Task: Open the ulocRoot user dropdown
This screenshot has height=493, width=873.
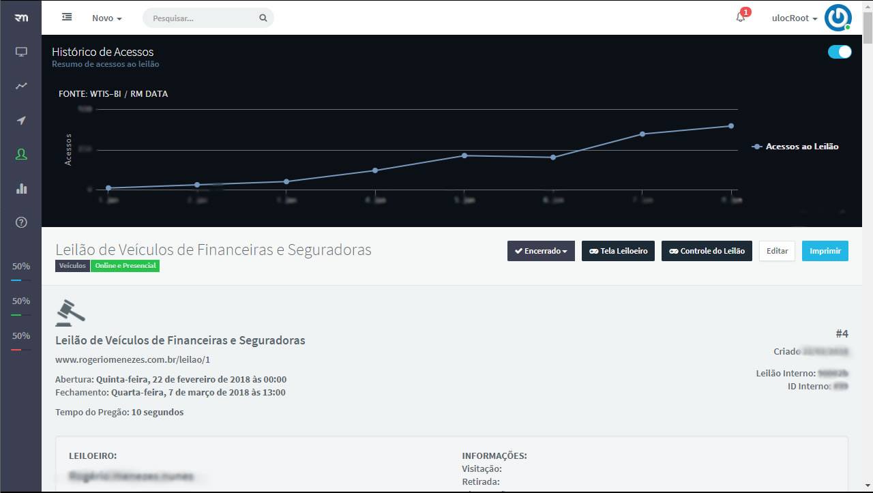Action: tap(794, 18)
